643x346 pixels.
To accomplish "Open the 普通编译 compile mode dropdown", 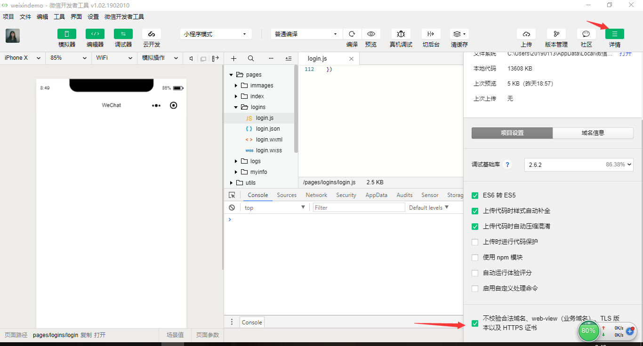I will coord(307,34).
